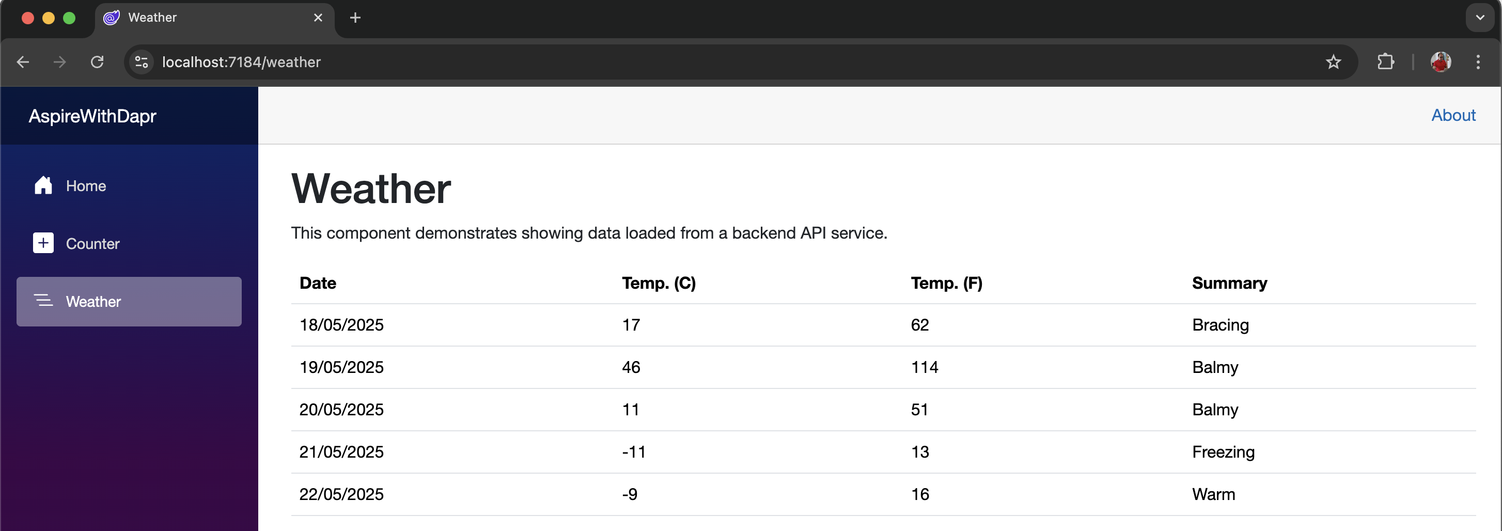Open Chrome three-dot menu

pyautogui.click(x=1478, y=62)
